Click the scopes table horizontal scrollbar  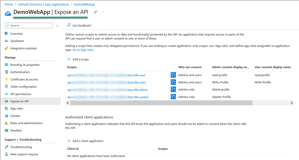[x=161, y=103]
